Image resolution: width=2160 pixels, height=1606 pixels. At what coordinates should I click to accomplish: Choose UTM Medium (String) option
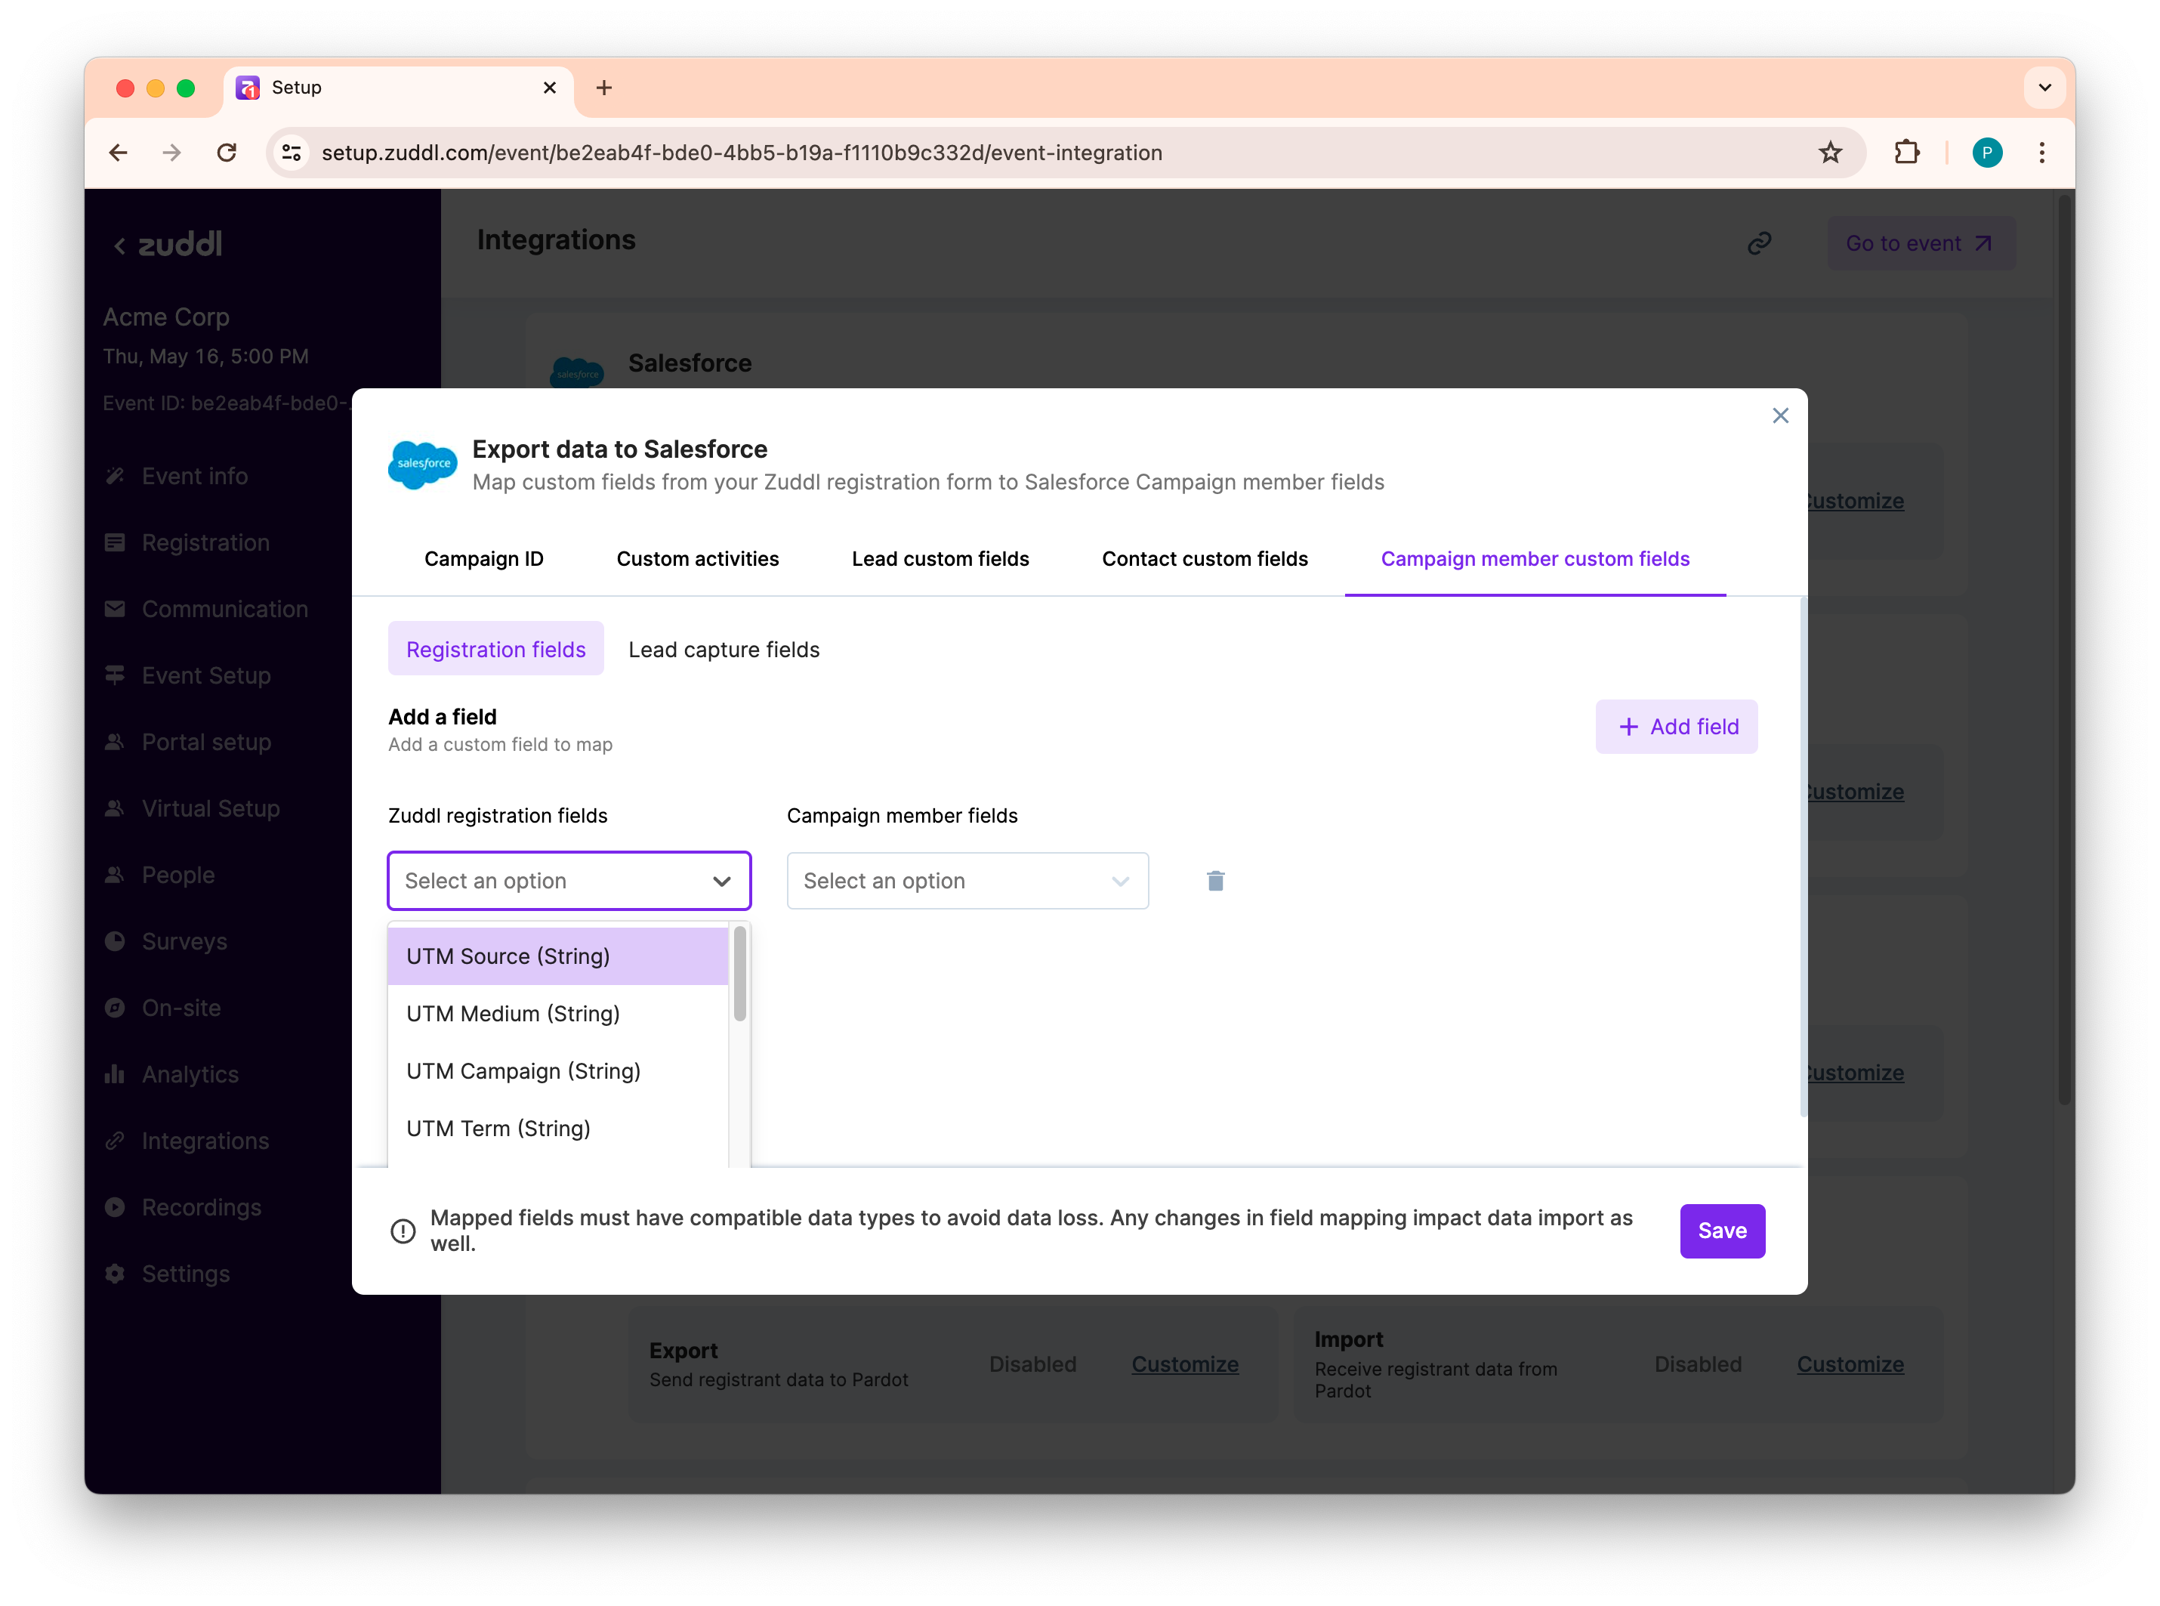[513, 1014]
